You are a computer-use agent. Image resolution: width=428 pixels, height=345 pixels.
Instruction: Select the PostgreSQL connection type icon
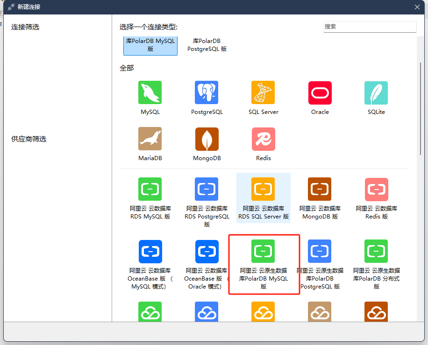tap(207, 92)
